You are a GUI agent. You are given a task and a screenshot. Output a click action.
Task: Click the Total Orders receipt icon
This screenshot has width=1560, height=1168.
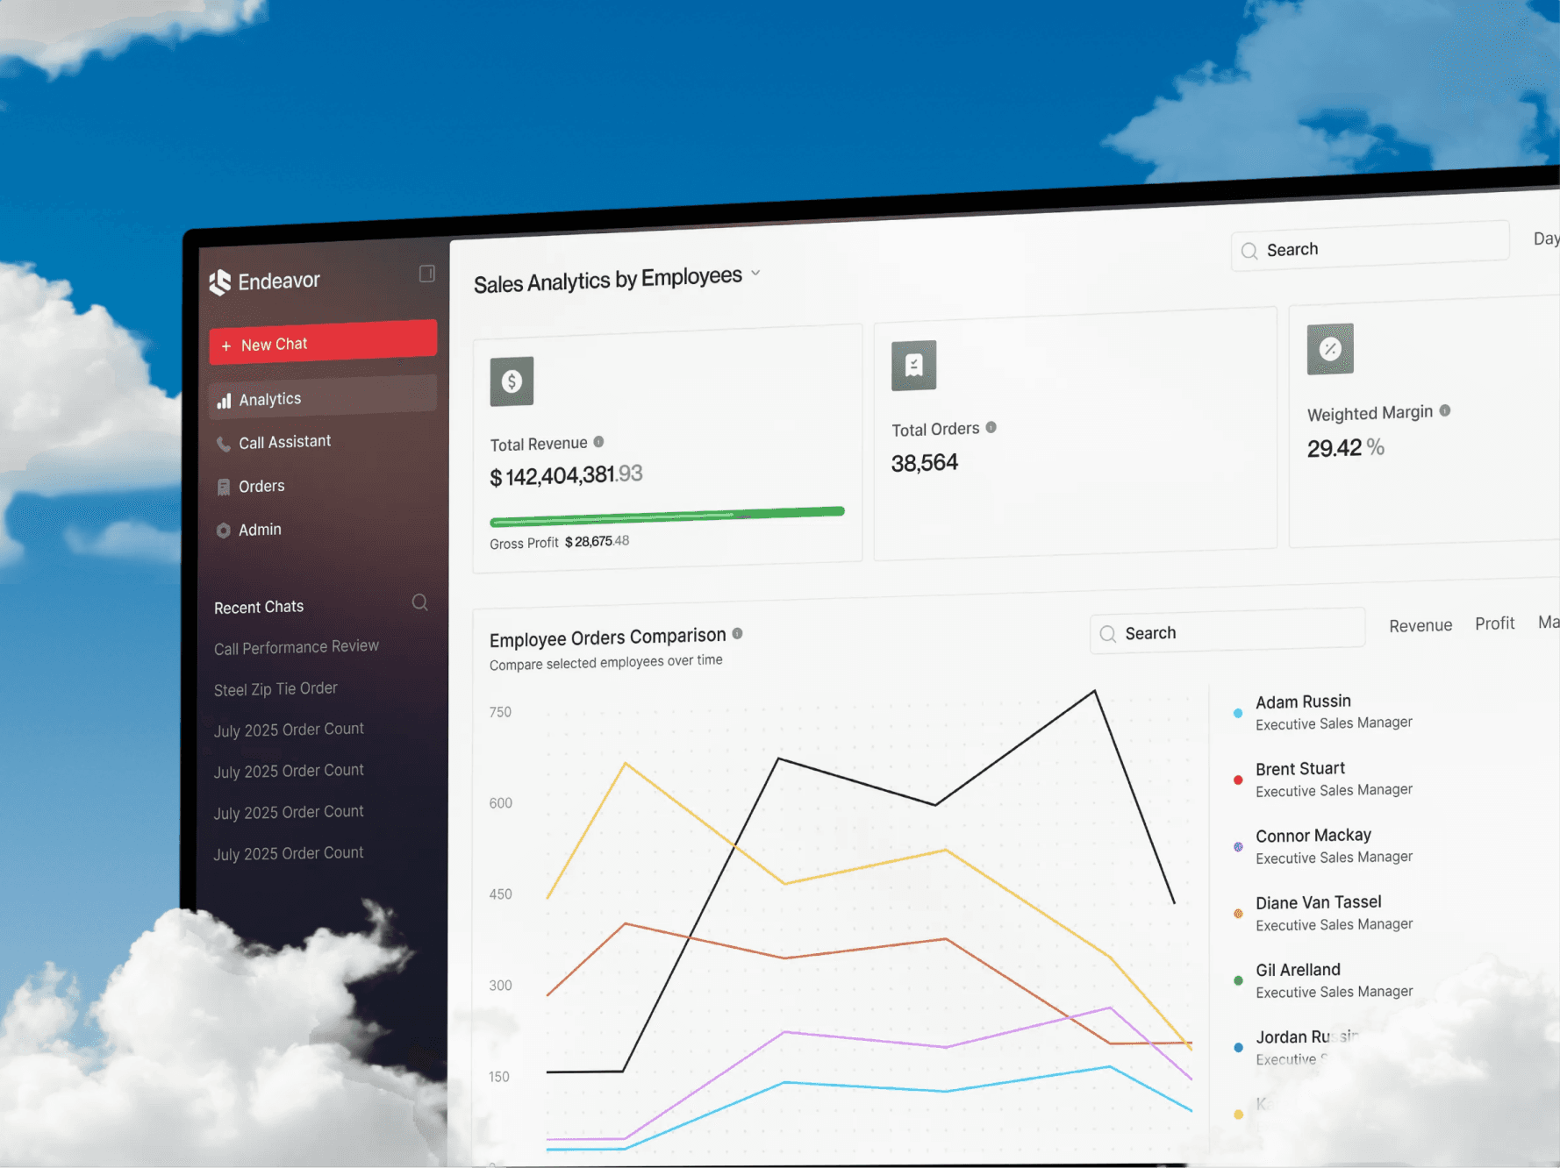click(914, 365)
